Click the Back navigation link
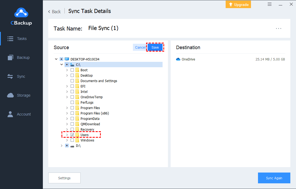This screenshot has width=296, height=189. [x=54, y=11]
